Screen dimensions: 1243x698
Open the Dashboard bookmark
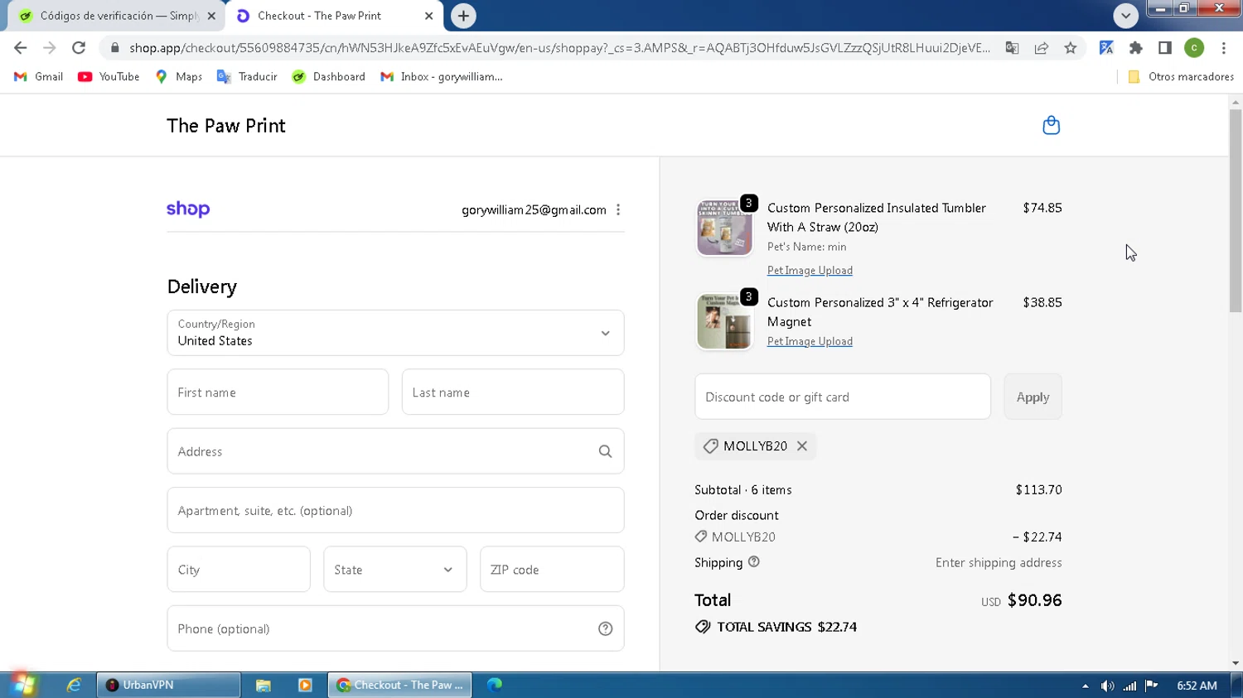click(328, 76)
